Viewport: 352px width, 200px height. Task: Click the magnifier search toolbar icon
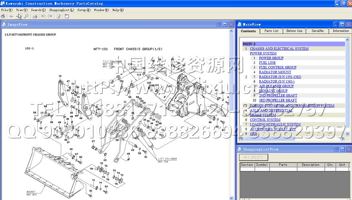coord(26,16)
